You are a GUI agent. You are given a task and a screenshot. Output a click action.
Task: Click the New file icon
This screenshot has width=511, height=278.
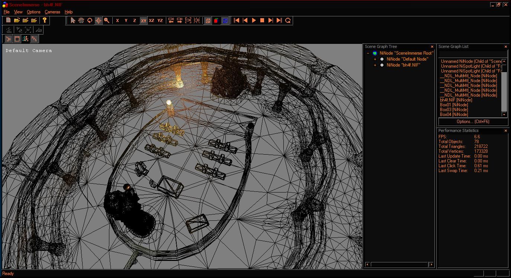coord(8,20)
